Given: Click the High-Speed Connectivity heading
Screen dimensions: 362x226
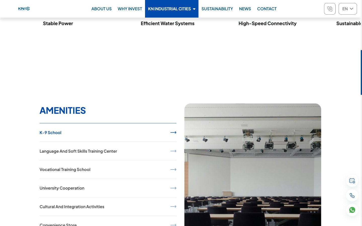Looking at the screenshot, I should click(267, 23).
